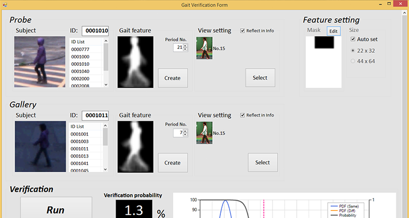409x218 pixels.
Task: Increase the Probe Period No. spinner
Action: (185, 46)
